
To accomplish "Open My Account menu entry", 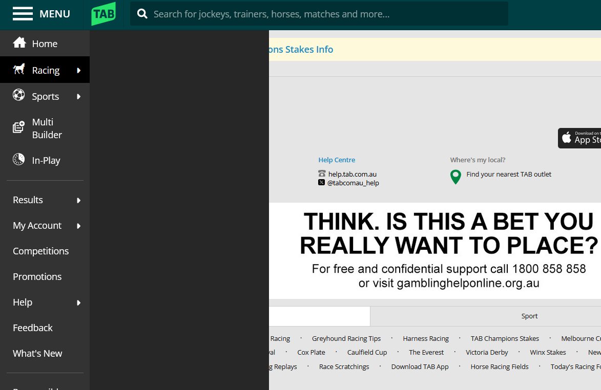I will coord(45,225).
